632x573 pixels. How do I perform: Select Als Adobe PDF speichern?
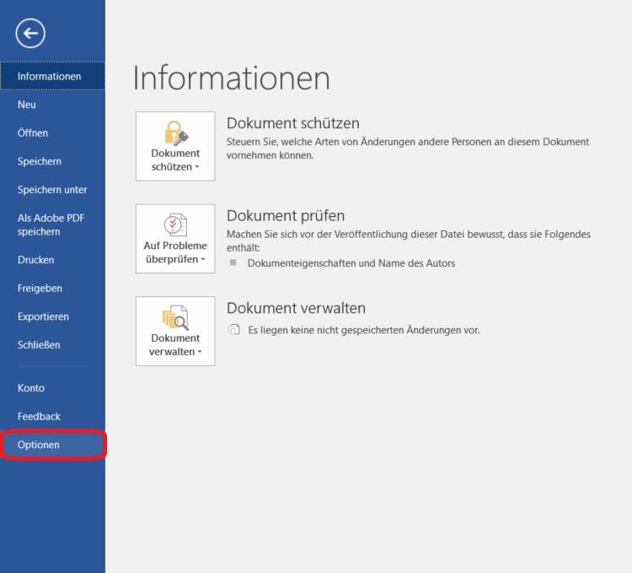[x=51, y=224]
